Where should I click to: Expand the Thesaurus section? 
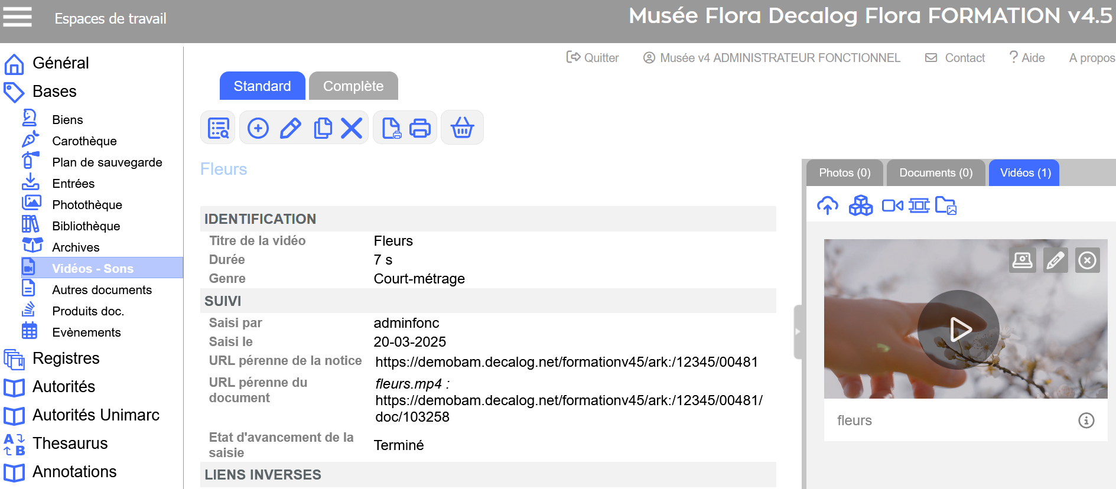coord(70,444)
